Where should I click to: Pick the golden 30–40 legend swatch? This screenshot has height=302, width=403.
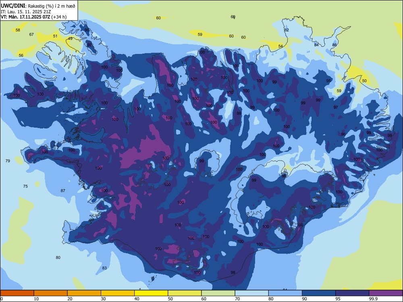[x=118, y=293]
